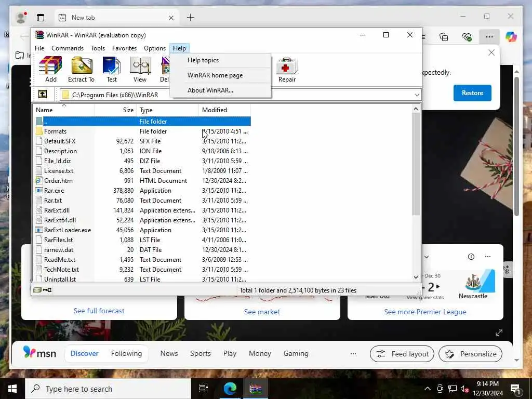This screenshot has height=399, width=532.
Task: Switch to Following tab on MSN
Action: point(126,353)
